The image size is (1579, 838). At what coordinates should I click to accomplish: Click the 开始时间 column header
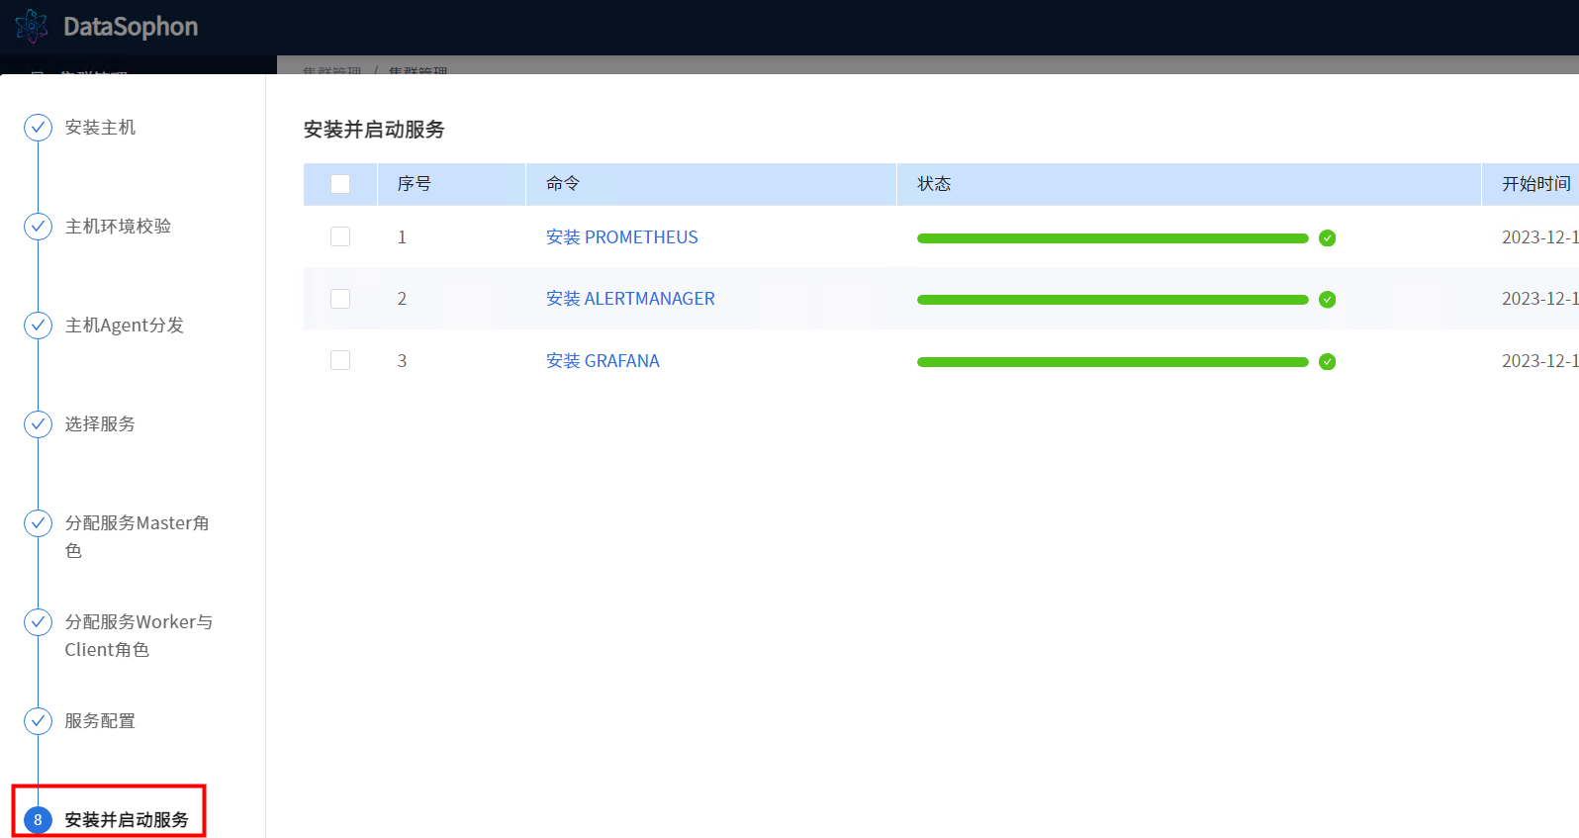(1536, 184)
